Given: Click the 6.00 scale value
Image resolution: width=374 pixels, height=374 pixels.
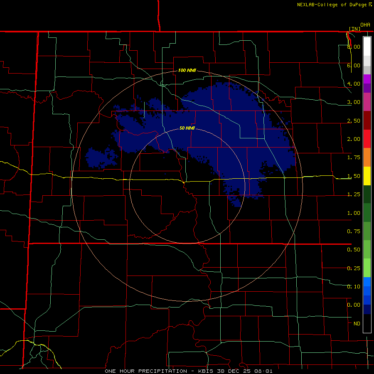Looking at the screenshot, I should (x=354, y=65).
